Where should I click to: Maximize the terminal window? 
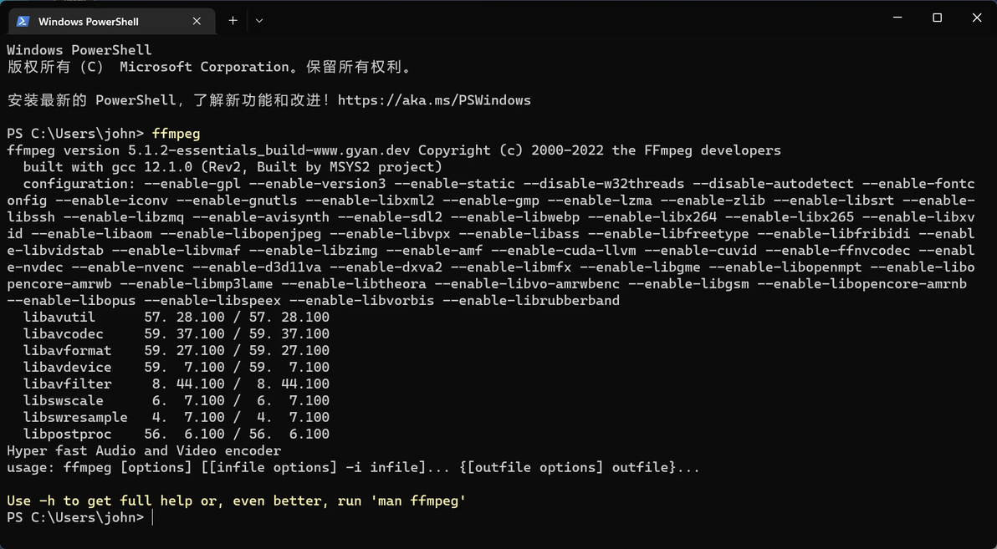coord(937,18)
